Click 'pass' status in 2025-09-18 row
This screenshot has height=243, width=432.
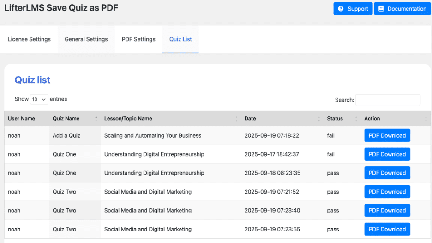click(x=333, y=173)
